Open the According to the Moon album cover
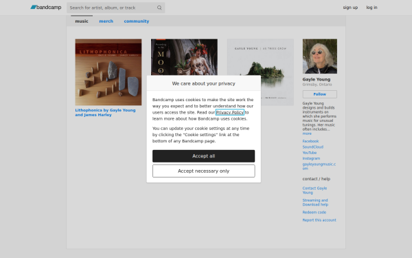Viewport: 412px width, 258px height. tap(184, 57)
